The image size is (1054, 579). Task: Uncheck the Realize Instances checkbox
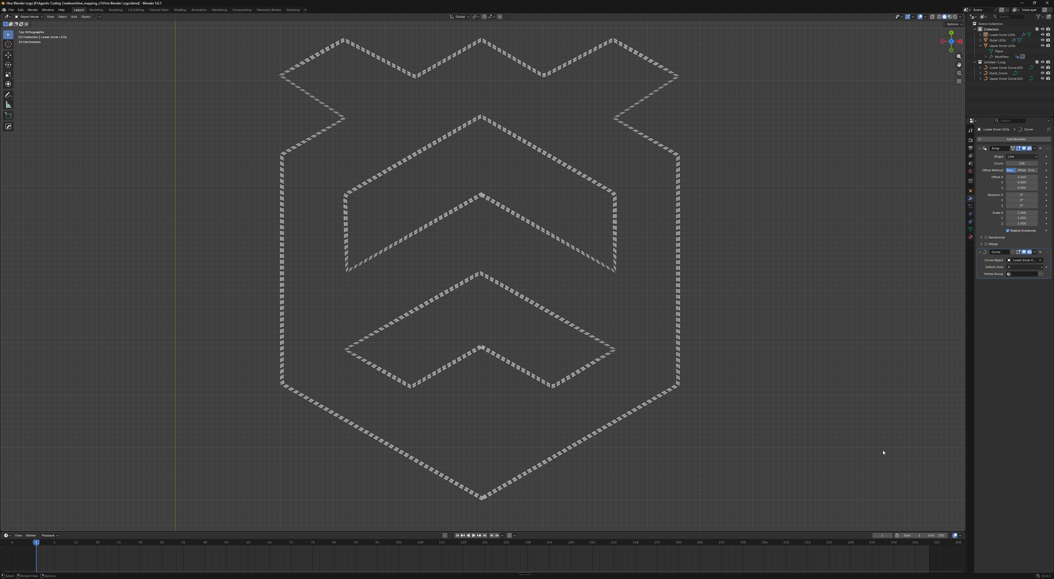point(1008,231)
